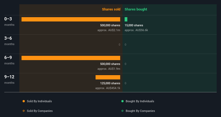
Task: Click the 0–3 months row label
Action: click(x=9, y=21)
